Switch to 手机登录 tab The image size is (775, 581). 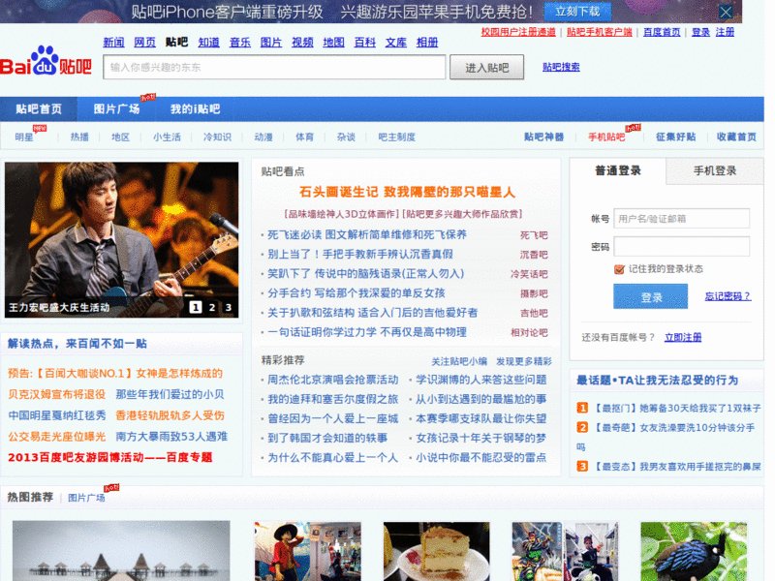coord(715,171)
